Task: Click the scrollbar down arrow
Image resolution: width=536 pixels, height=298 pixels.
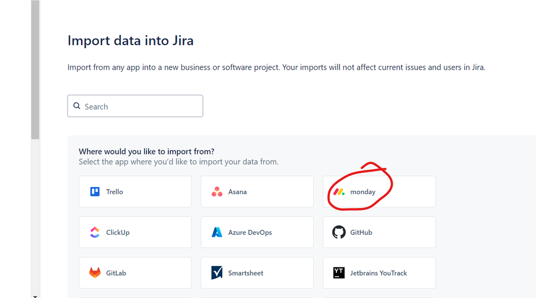Action: tap(35, 296)
